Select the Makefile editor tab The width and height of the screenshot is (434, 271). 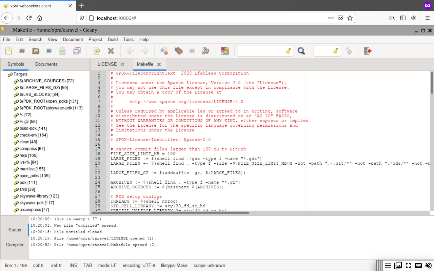[x=145, y=64]
